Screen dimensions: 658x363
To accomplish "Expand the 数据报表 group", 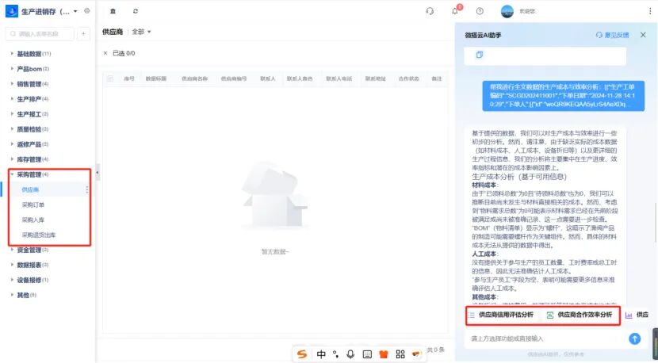I will point(12,265).
